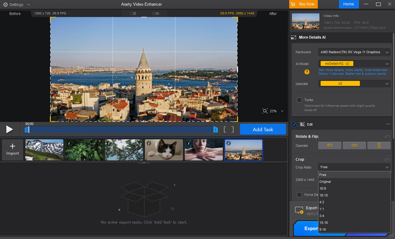Choose 4:3 crop ratio option
This screenshot has width=395, height=239.
pos(354,202)
